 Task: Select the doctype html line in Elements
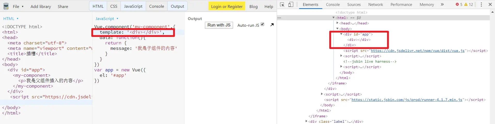click(351, 12)
